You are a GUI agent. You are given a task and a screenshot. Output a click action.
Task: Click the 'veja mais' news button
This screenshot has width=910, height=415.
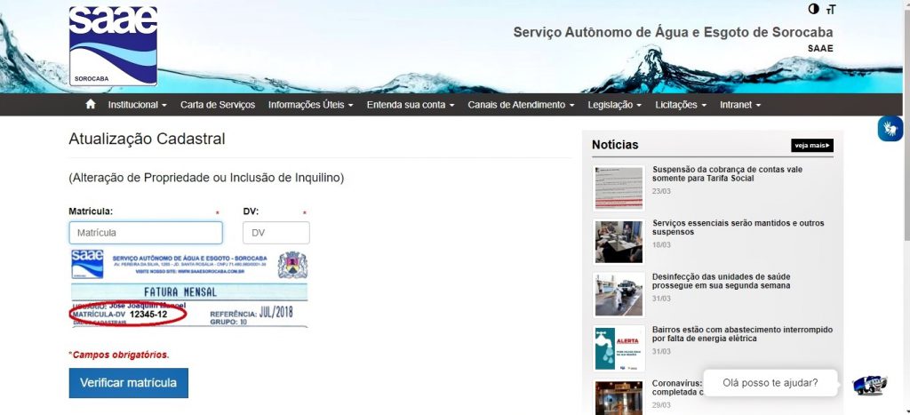click(x=811, y=146)
